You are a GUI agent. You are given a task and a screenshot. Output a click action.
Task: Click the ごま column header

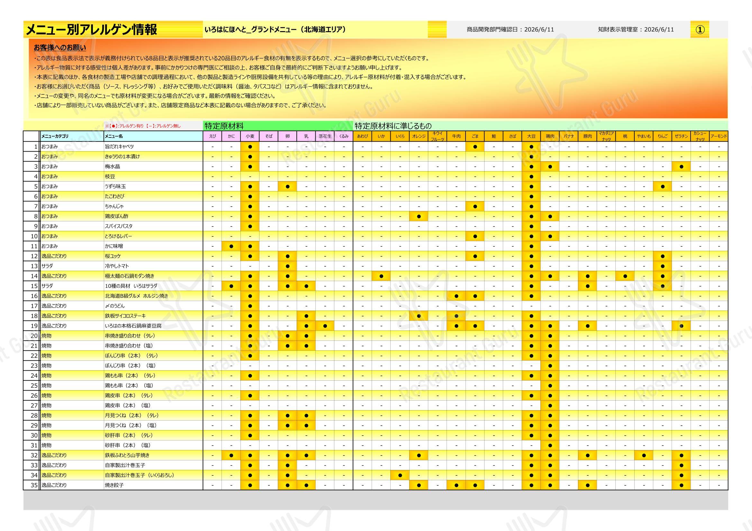(475, 137)
